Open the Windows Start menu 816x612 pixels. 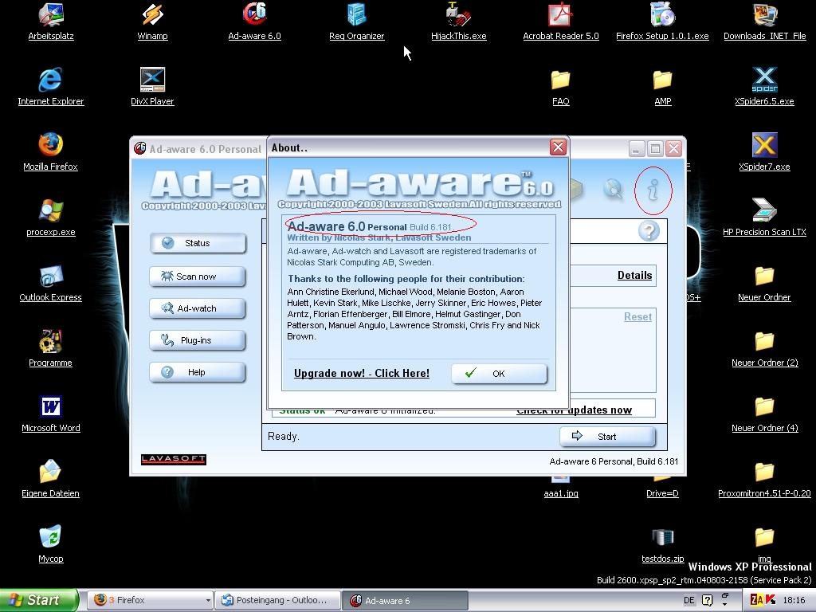[x=38, y=600]
